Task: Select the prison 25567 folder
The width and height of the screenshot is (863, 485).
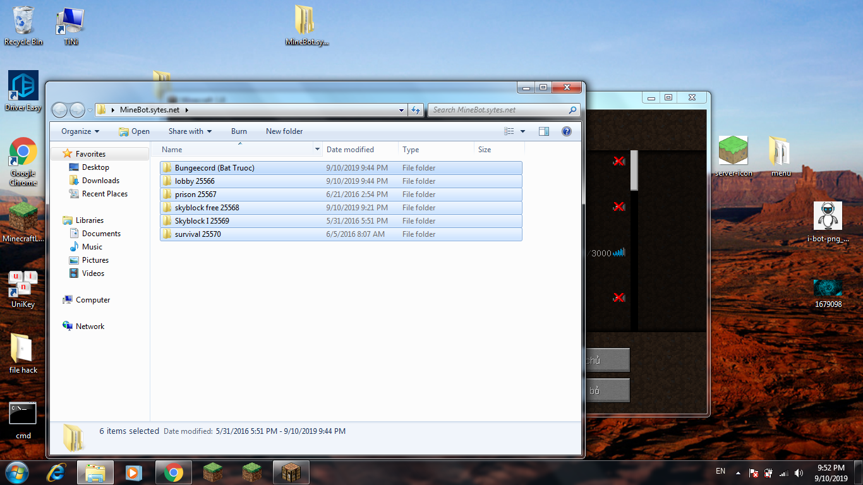Action: point(341,195)
